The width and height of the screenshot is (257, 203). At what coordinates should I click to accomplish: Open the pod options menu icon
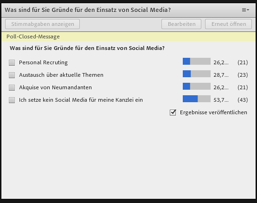pyautogui.click(x=245, y=10)
